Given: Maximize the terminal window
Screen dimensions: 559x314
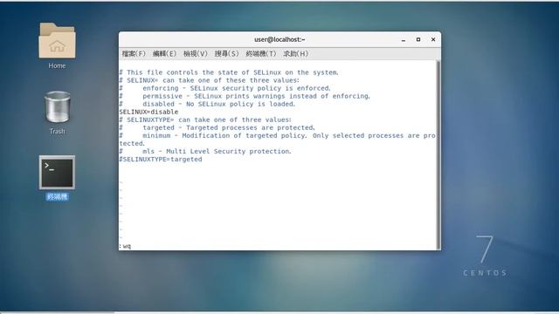Looking at the screenshot, I should [x=418, y=39].
